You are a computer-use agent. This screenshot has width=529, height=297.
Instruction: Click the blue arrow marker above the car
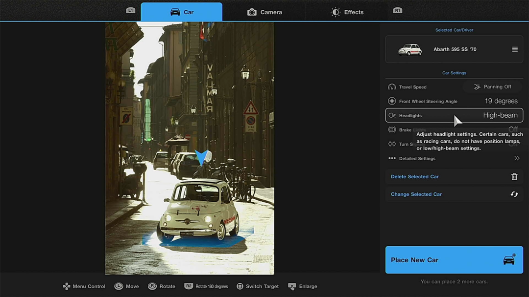click(201, 157)
